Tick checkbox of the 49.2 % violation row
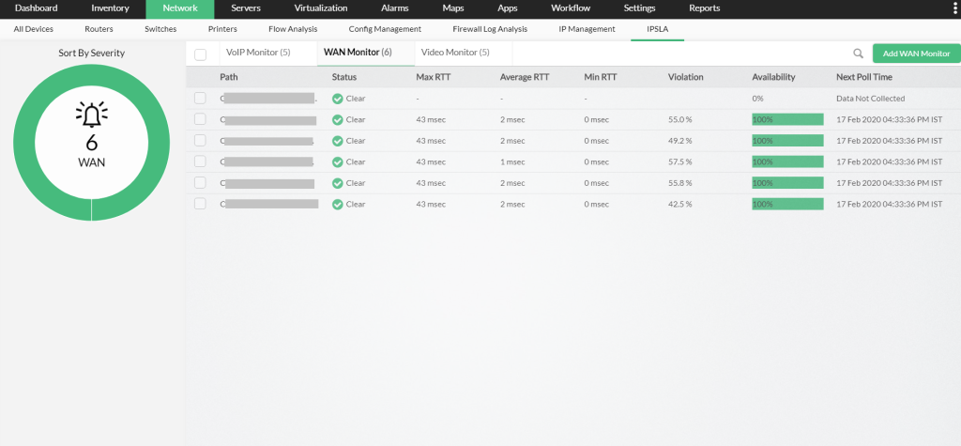 pyautogui.click(x=201, y=141)
